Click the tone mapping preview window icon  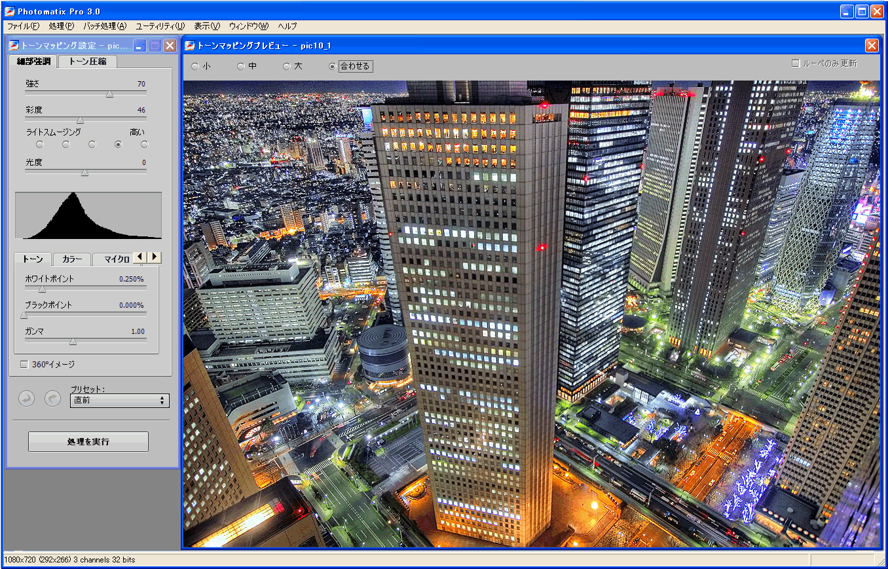190,45
